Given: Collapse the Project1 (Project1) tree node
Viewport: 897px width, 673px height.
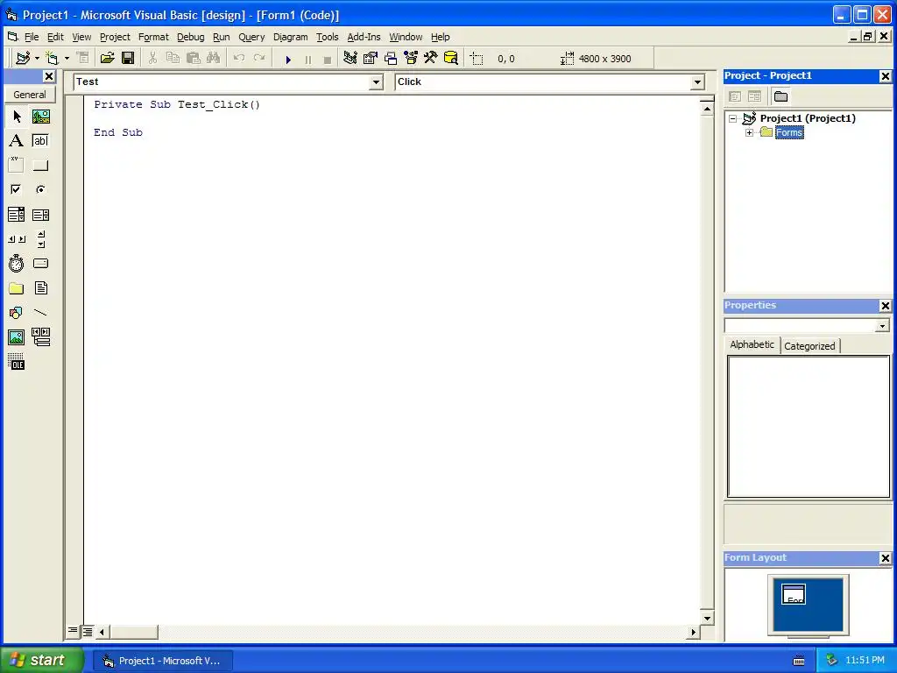Looking at the screenshot, I should pyautogui.click(x=733, y=118).
